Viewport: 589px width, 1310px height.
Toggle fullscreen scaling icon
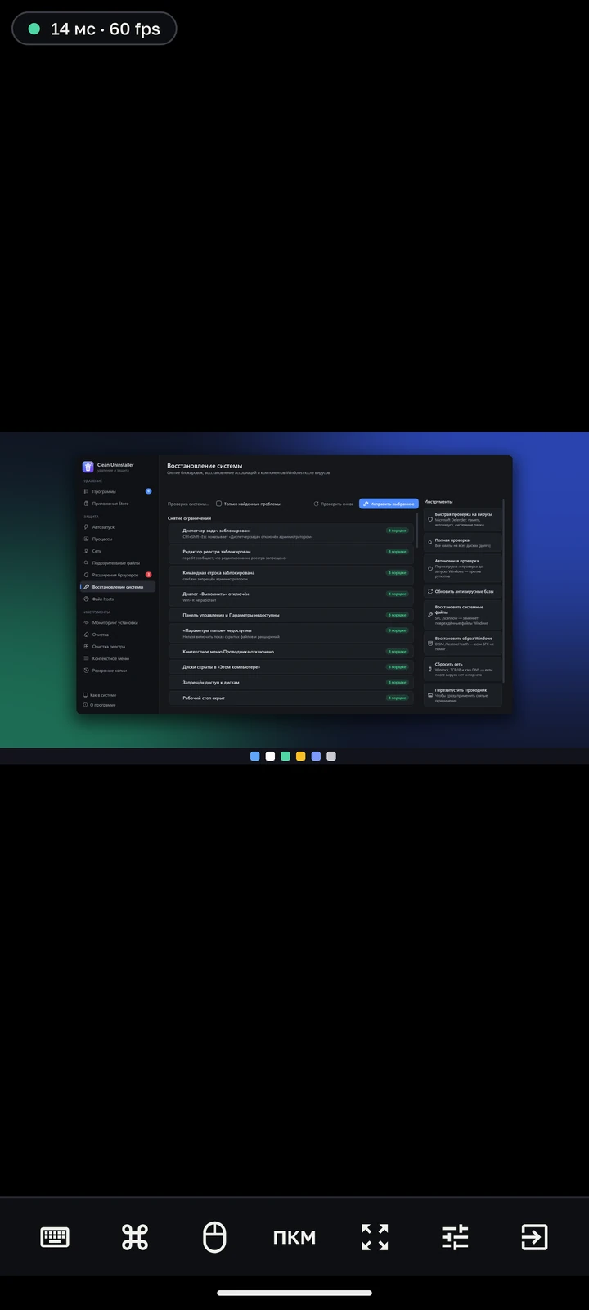click(x=375, y=1237)
